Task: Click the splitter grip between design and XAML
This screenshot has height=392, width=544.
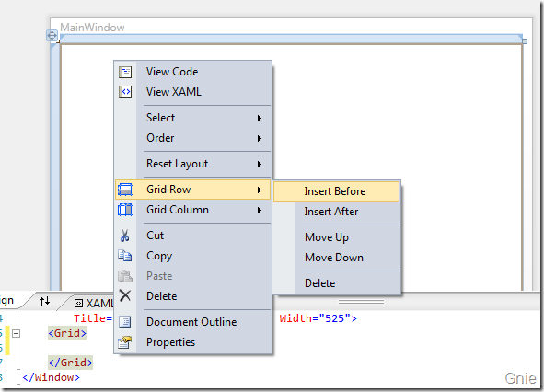Action: 361,302
